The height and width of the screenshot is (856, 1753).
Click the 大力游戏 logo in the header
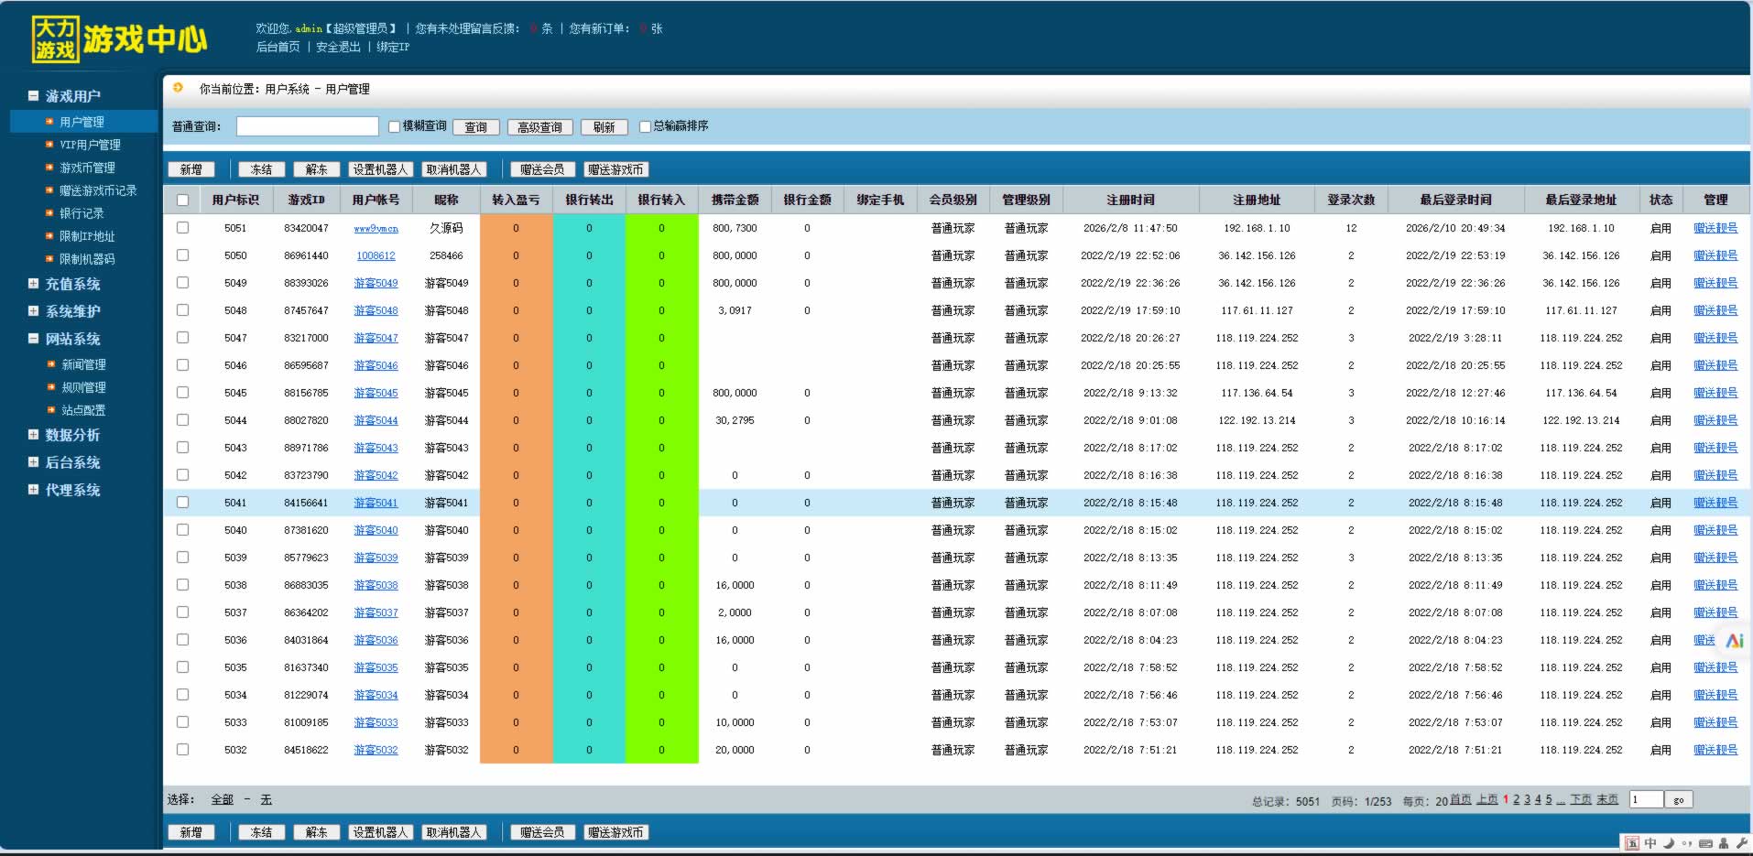click(55, 39)
